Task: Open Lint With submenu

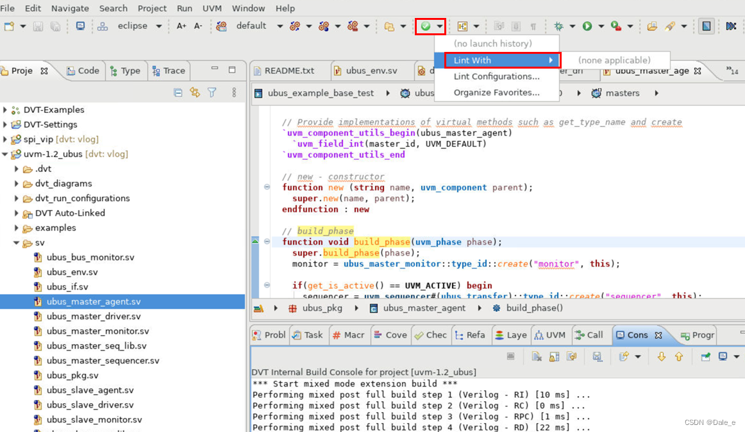Action: coord(496,60)
